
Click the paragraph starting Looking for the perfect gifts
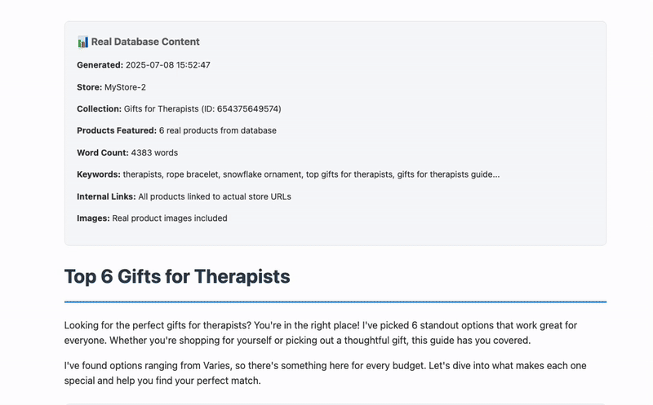[x=335, y=332]
